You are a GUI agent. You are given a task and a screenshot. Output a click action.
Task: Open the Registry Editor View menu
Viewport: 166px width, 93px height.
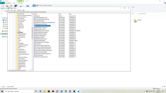coord(15,10)
